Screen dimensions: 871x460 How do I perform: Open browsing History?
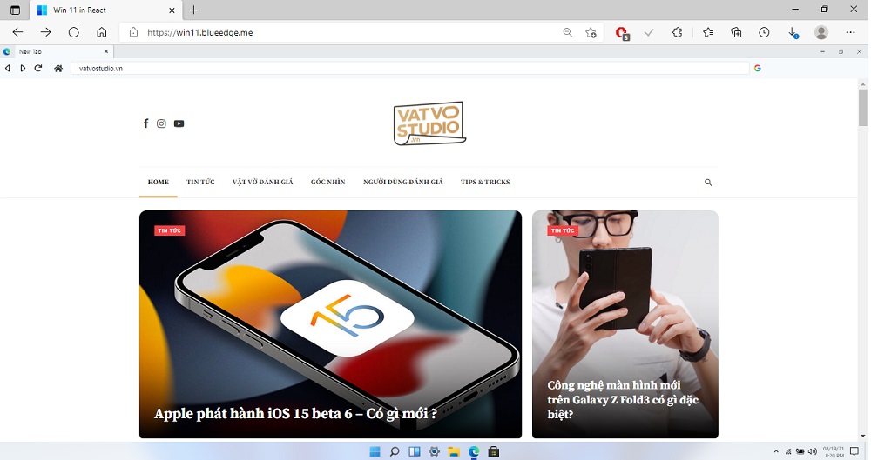(764, 32)
